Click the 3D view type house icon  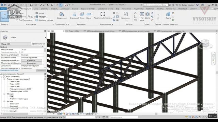click(x=5, y=37)
